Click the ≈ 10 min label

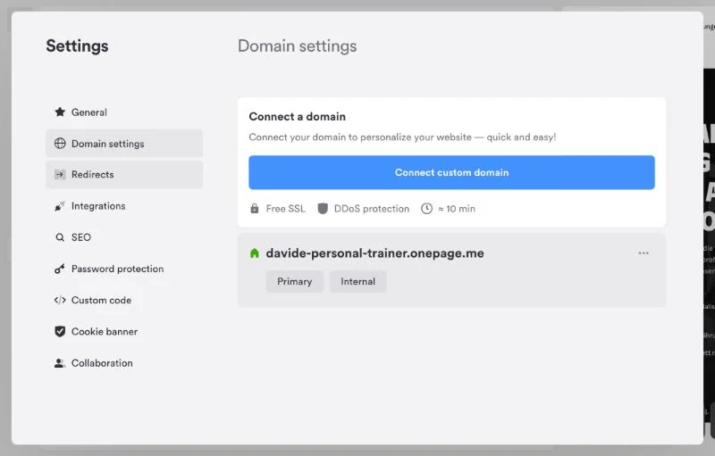pos(457,209)
